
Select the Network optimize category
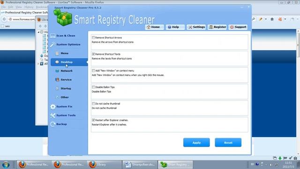64,71
